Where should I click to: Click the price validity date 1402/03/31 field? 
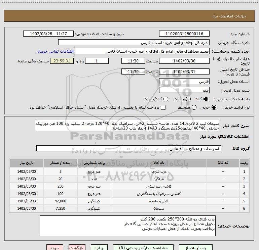click(184, 71)
